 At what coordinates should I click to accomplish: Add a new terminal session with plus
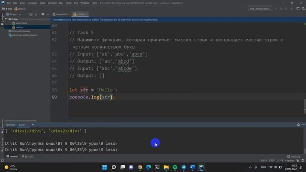[x=33, y=125]
